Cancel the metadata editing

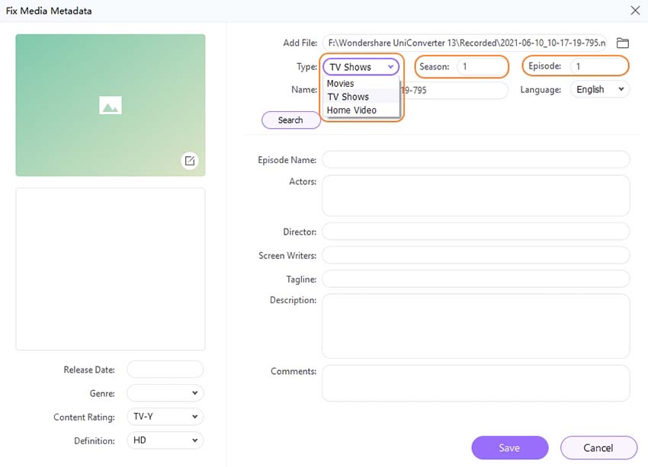click(x=599, y=448)
